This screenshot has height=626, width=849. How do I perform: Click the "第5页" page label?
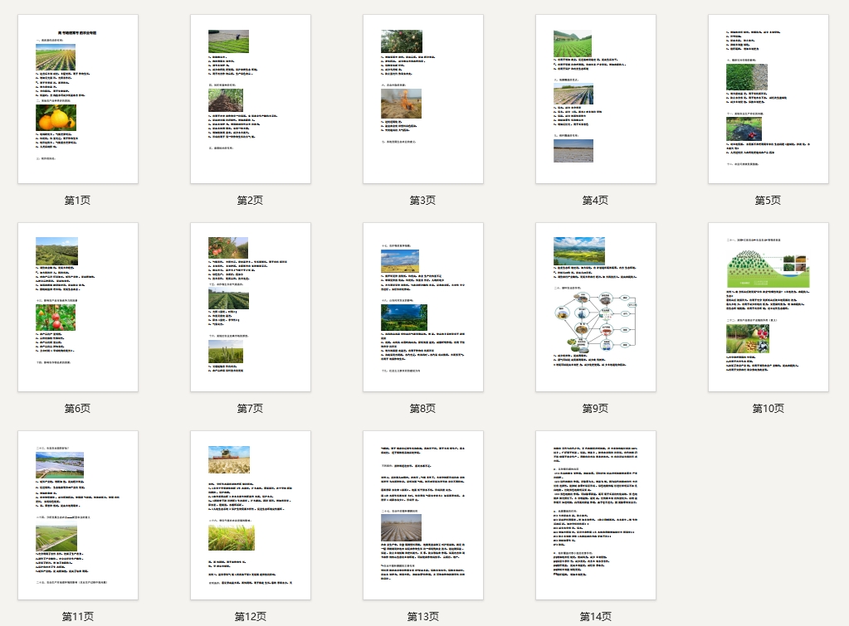(x=768, y=201)
